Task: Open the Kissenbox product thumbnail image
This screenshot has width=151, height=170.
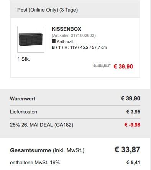Action: pyautogui.click(x=31, y=39)
